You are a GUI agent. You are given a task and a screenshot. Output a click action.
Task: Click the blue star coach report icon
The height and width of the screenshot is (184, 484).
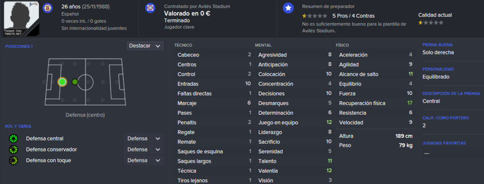[x=288, y=8]
